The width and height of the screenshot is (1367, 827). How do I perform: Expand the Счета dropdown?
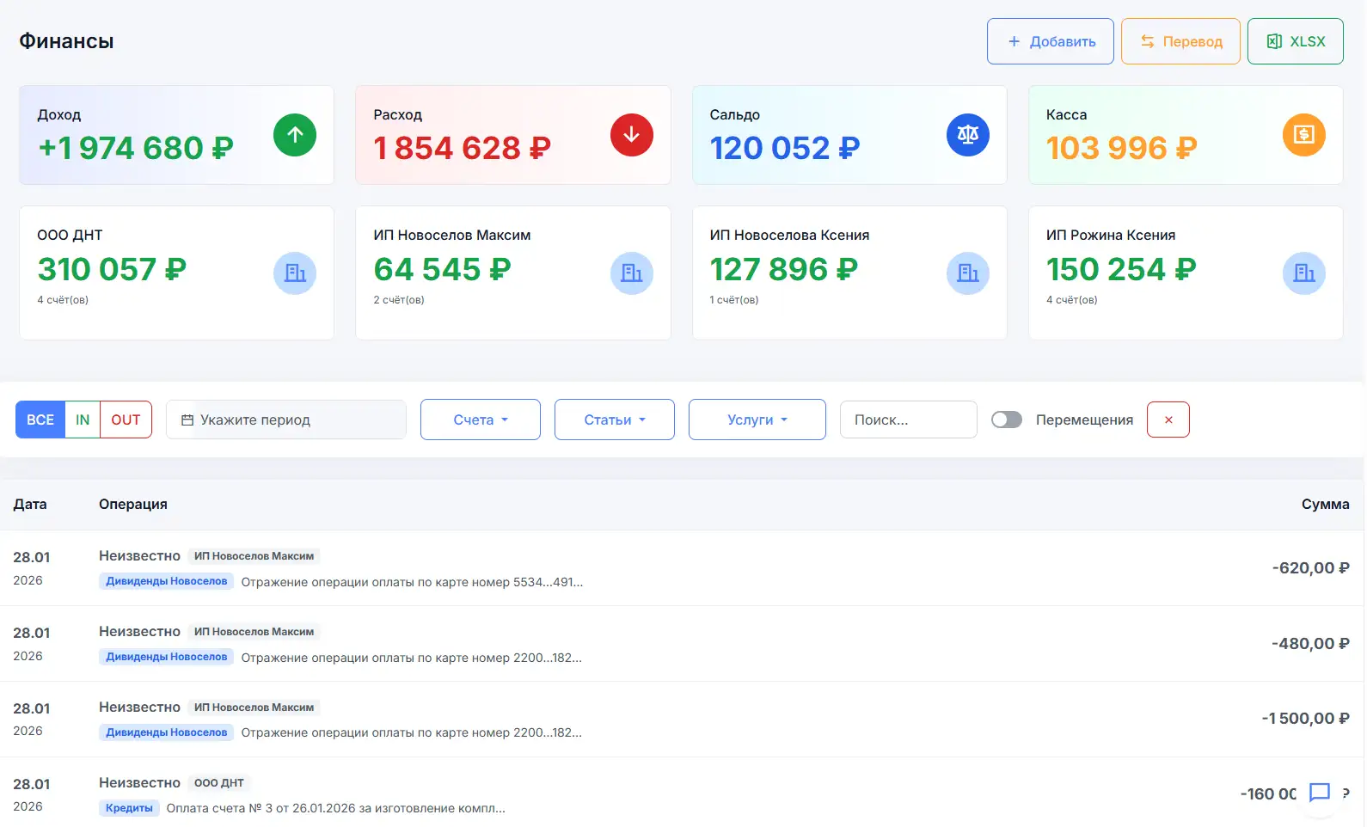pos(480,420)
